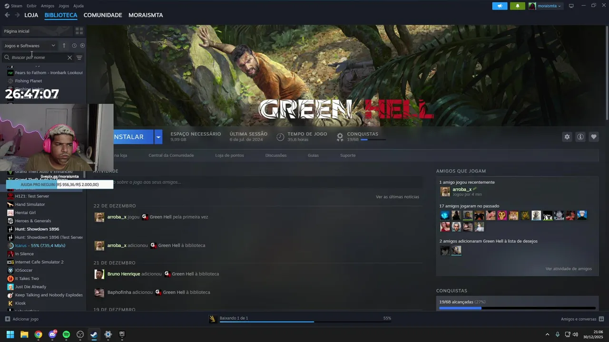This screenshot has height=342, width=609.
Task: Expand the Jogos e Softwares dropdown
Action: [29, 46]
